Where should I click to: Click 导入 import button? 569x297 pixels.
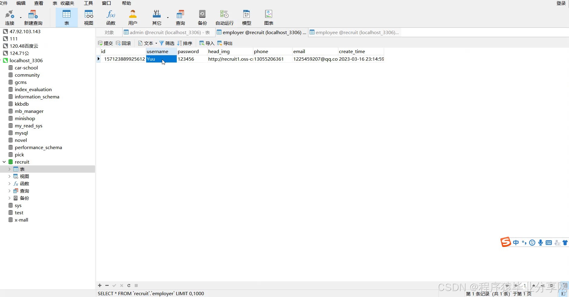(x=207, y=43)
